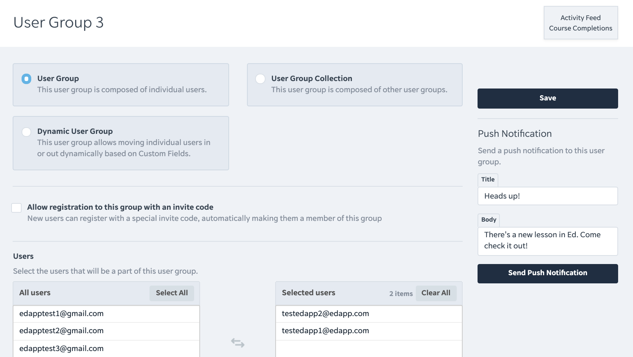Click the swap arrows icon between user lists

coord(238,342)
